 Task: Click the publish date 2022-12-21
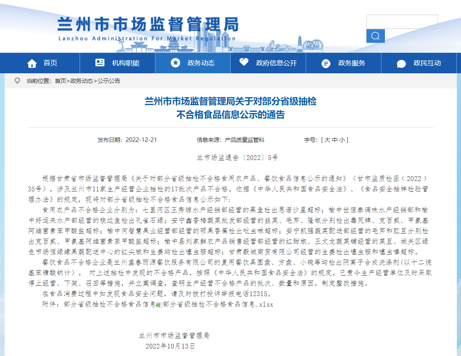[141, 140]
